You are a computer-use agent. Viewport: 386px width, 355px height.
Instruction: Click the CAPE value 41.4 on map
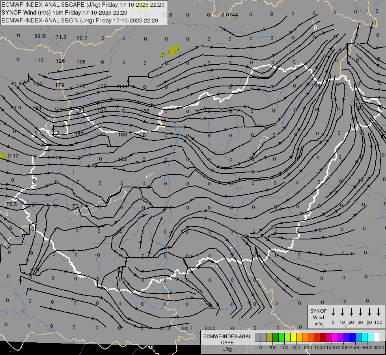click(x=16, y=84)
